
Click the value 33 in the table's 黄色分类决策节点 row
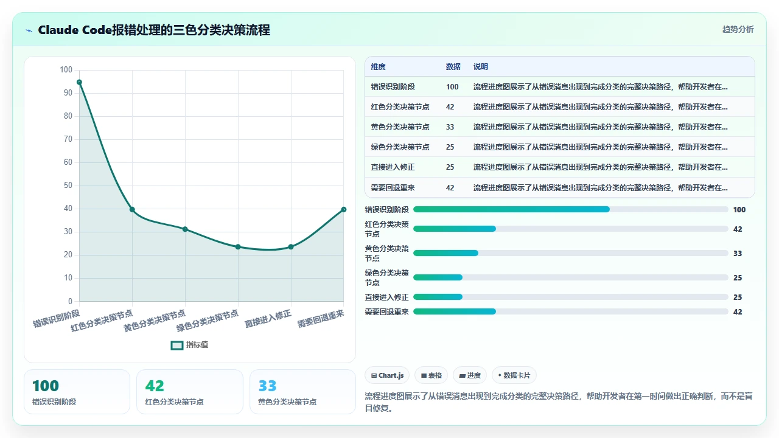point(450,127)
